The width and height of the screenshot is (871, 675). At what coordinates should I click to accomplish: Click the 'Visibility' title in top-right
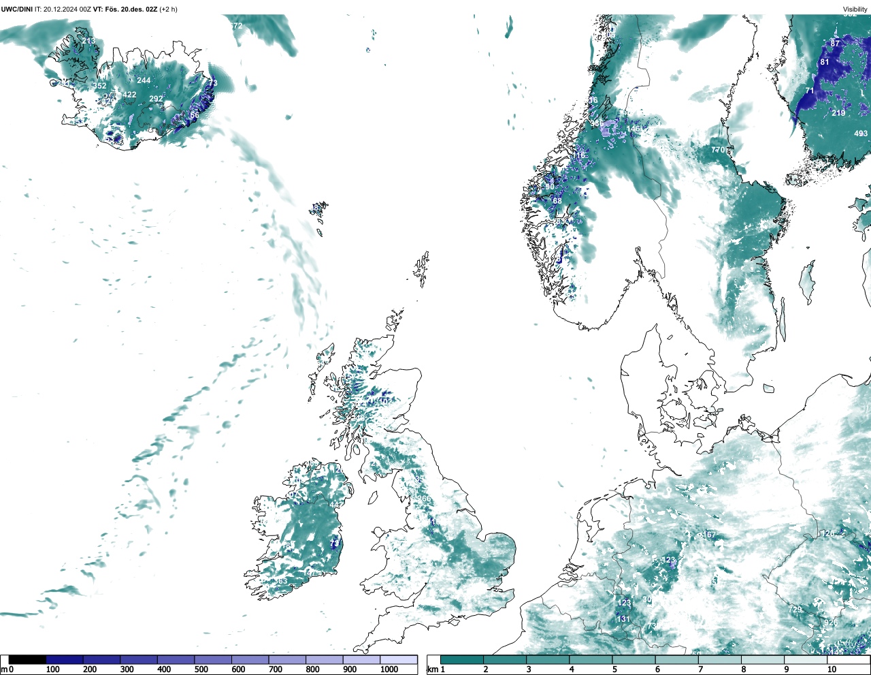pos(855,10)
